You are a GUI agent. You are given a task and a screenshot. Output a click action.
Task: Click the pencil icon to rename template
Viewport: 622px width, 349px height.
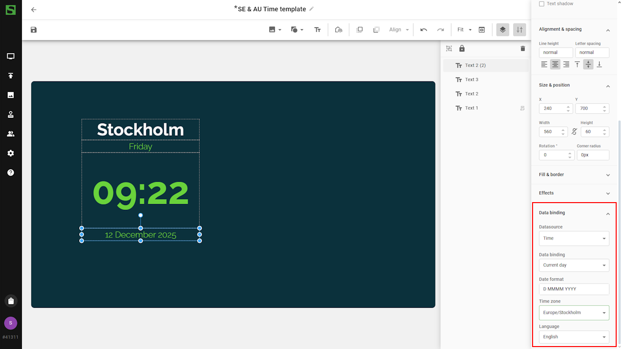[x=311, y=9]
